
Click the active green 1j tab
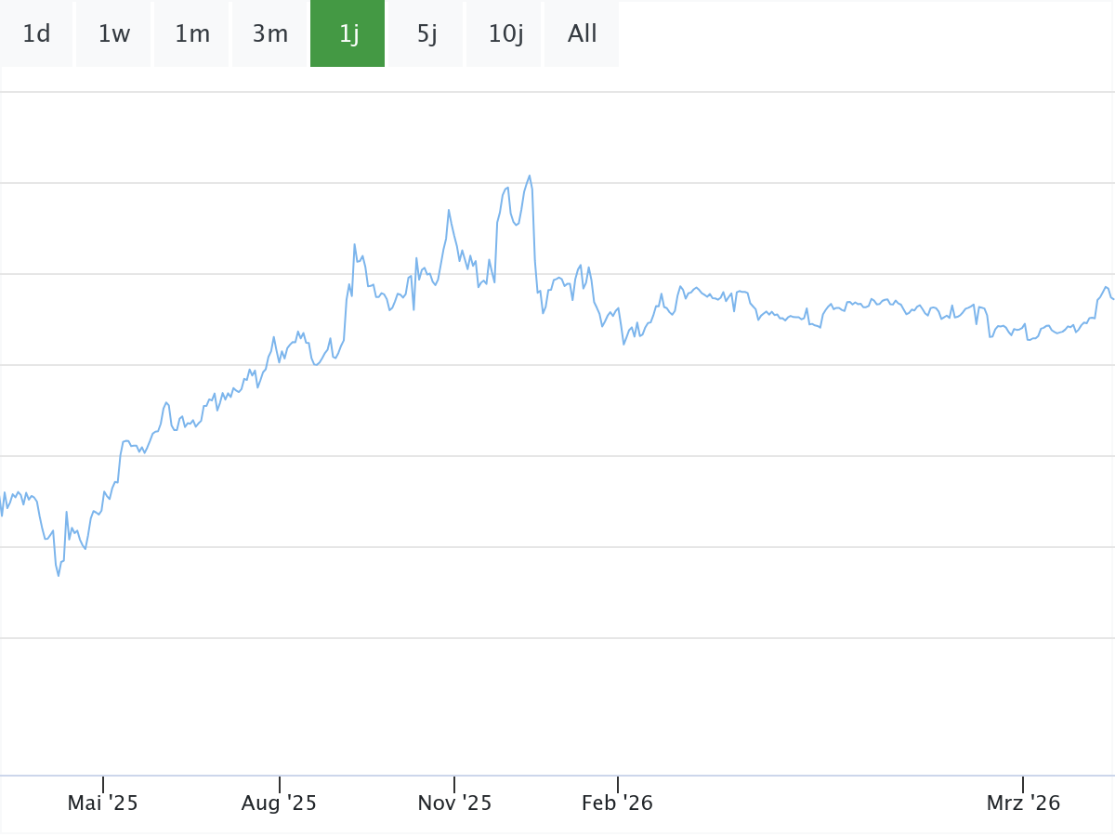[348, 34]
